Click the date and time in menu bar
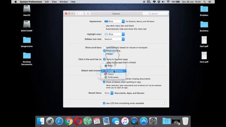Image resolution: width=226 pixels, height=127 pixels. tap(191, 2)
